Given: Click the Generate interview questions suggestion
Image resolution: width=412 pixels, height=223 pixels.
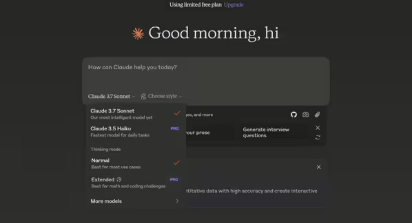Looking at the screenshot, I should [x=266, y=133].
